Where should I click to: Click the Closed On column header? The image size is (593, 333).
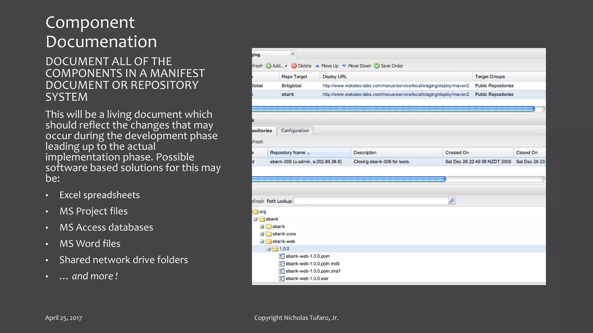pos(530,152)
